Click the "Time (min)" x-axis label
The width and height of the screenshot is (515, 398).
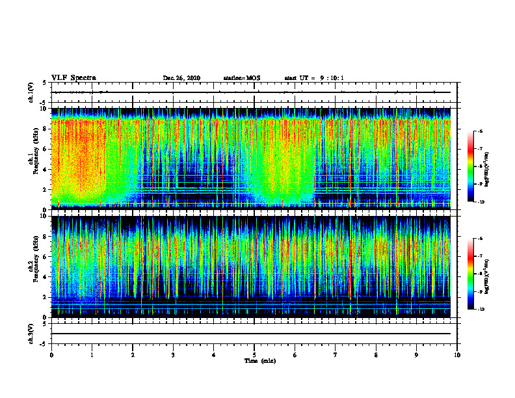(x=260, y=361)
